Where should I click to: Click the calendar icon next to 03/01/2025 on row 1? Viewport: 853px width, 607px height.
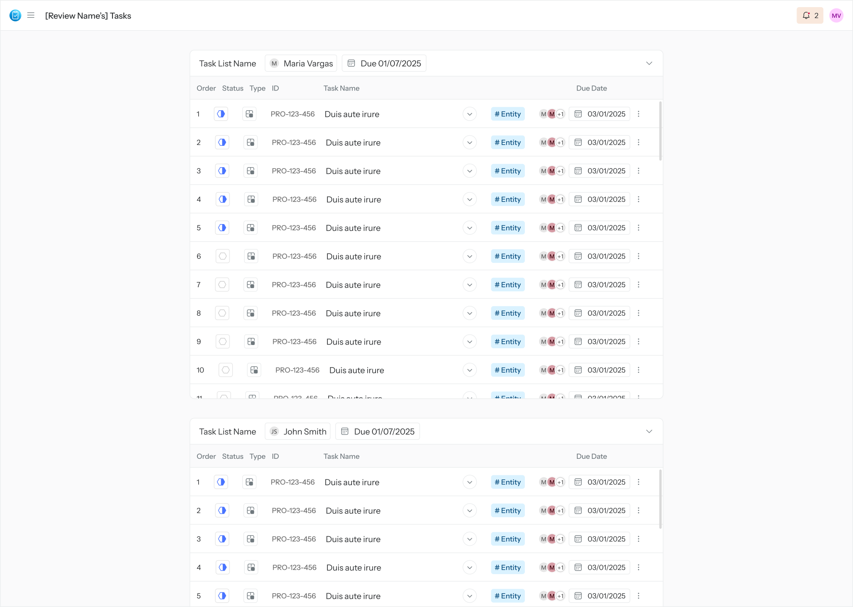click(578, 114)
